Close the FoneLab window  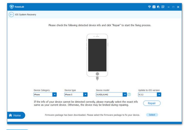pos(178,7)
